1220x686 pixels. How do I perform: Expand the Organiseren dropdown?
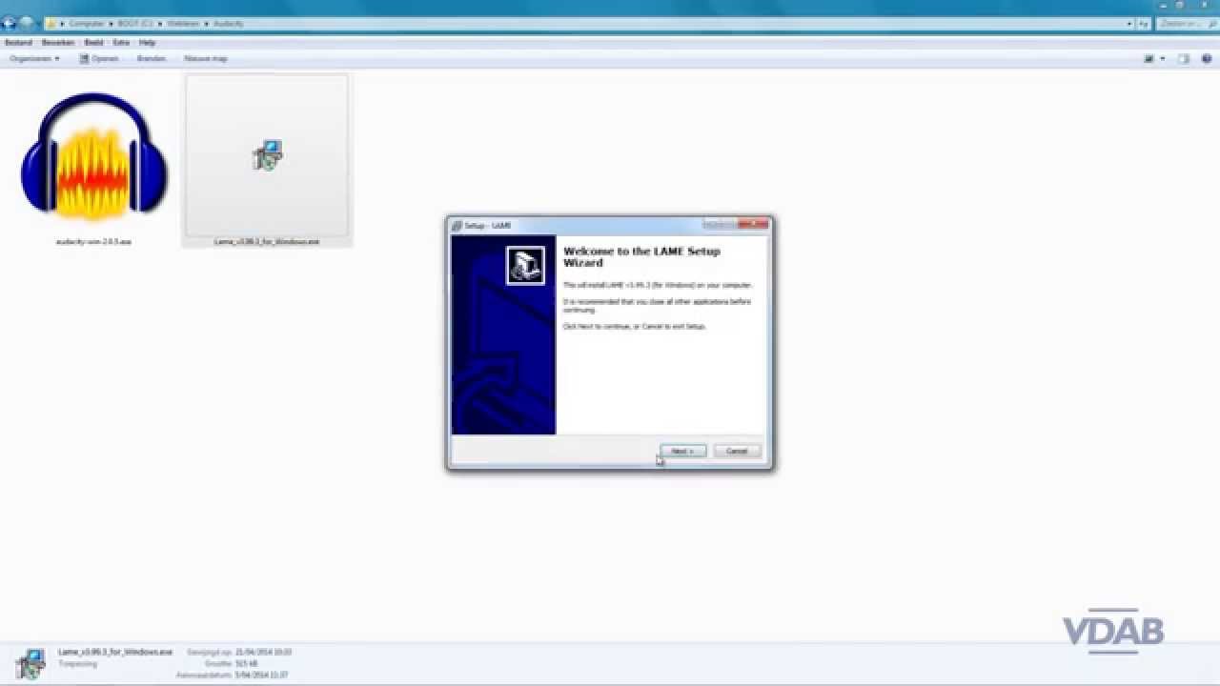point(34,59)
